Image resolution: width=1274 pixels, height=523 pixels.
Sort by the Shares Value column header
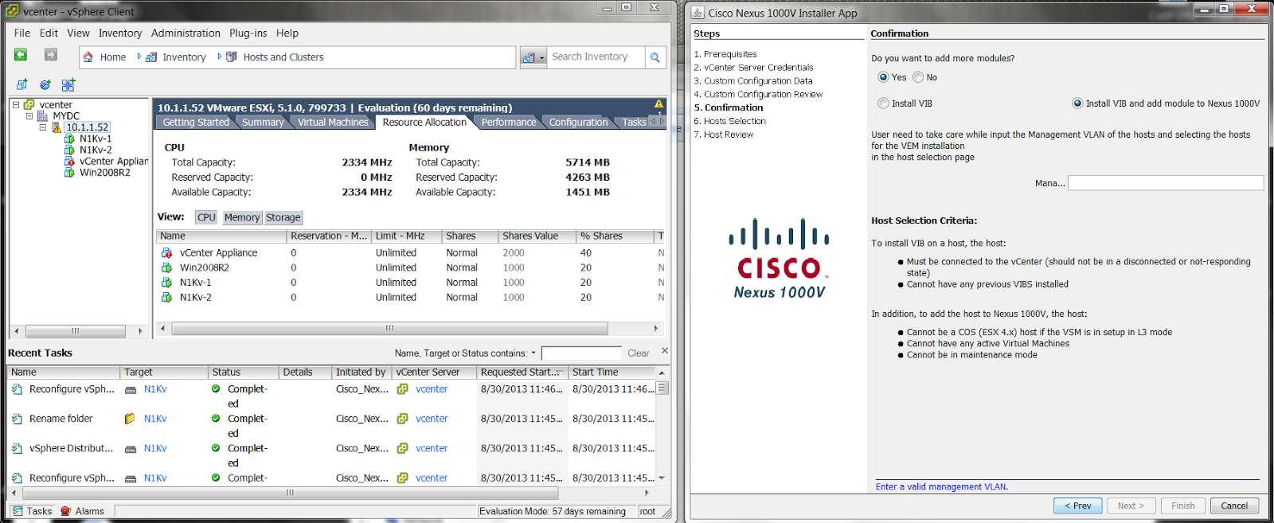pos(537,236)
